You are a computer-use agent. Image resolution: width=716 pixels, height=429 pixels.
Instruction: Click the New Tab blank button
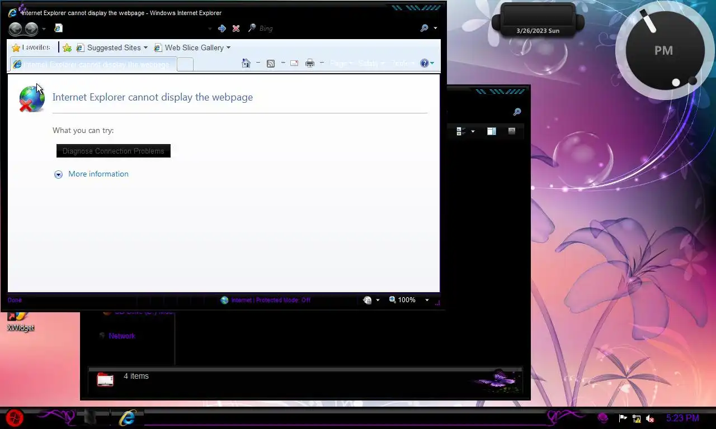click(x=185, y=64)
